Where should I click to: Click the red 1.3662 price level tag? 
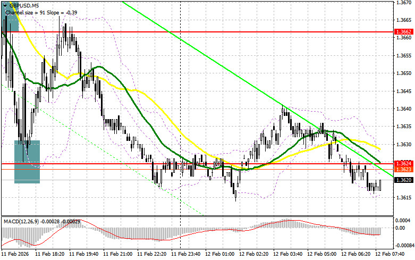pyautogui.click(x=403, y=32)
